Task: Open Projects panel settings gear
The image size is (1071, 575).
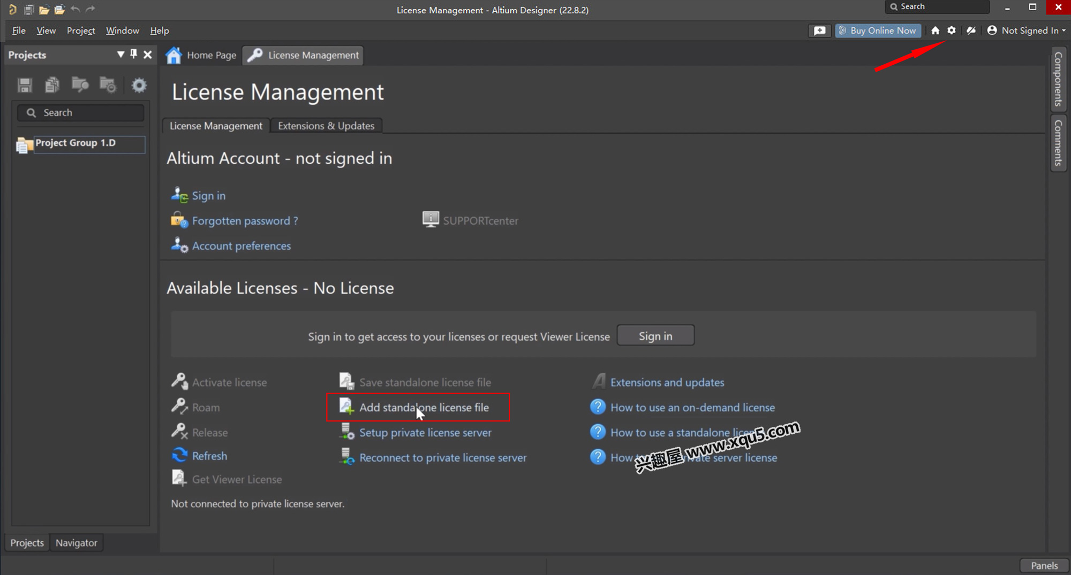Action: point(139,85)
